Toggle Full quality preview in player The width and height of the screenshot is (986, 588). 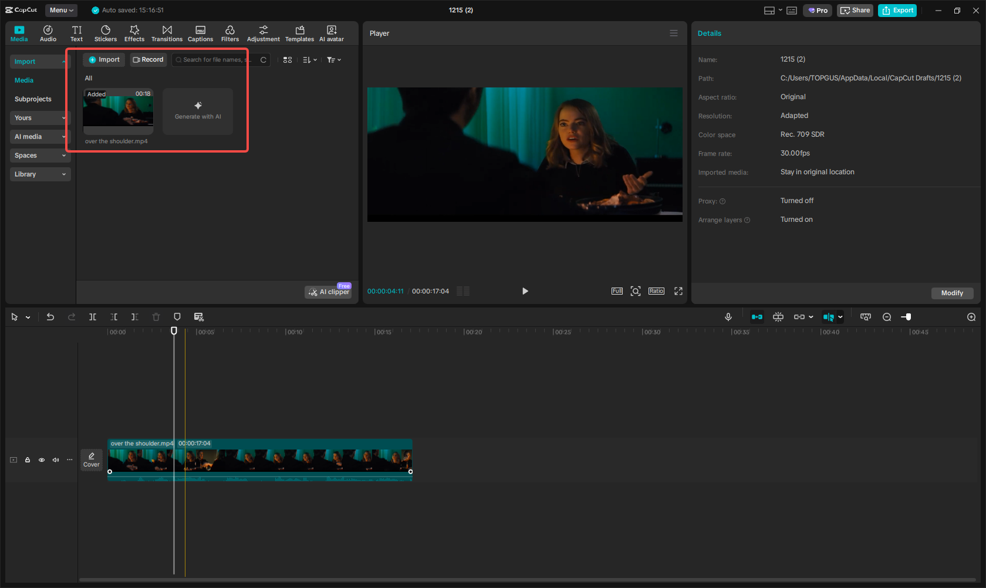[617, 291]
